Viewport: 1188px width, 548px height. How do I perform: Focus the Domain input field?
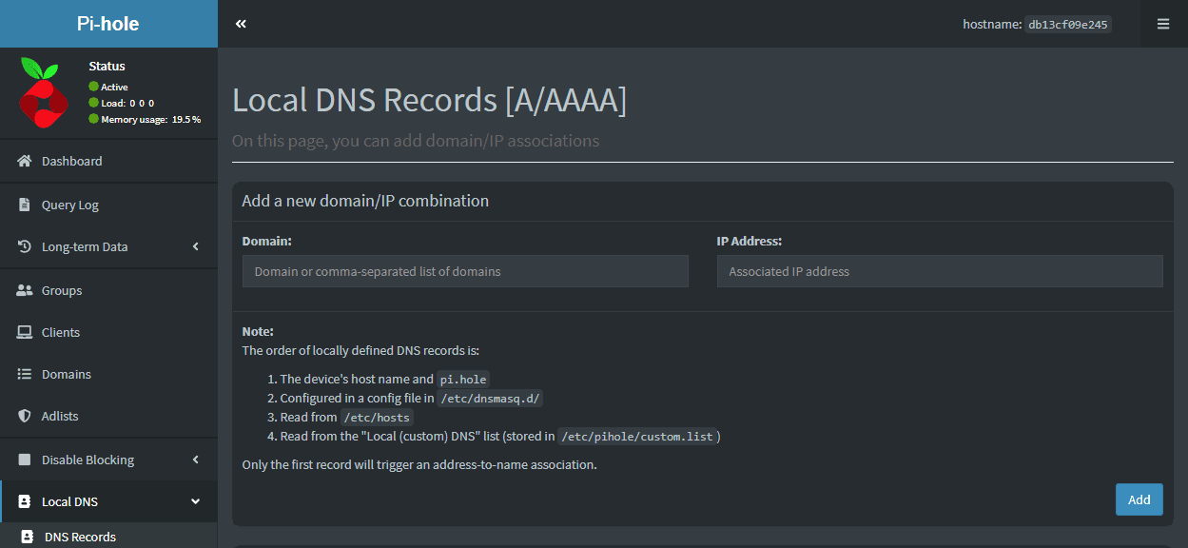coord(465,271)
